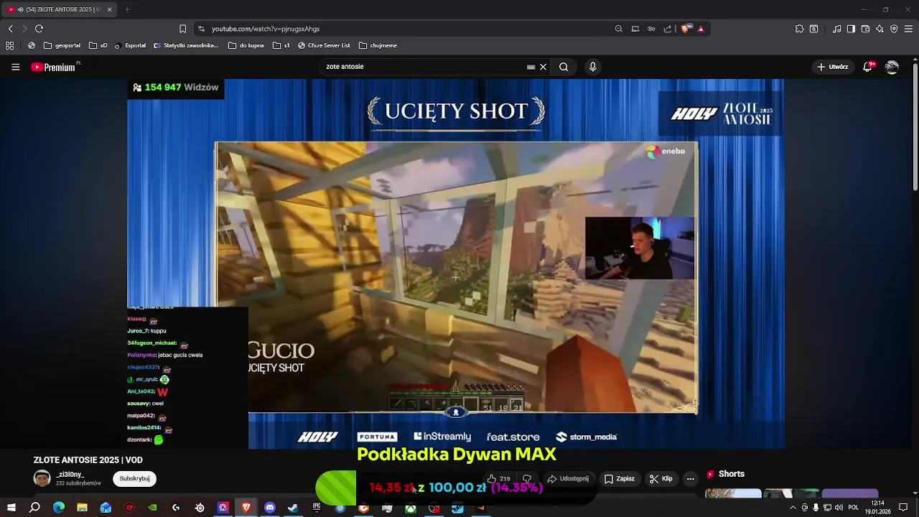Click the zoom-out magnifier in address bar

[x=619, y=29]
